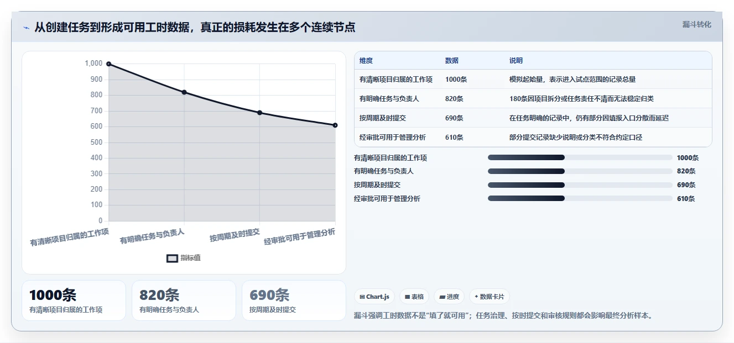Click x-axis label 有清晰项目归属的工作项
734x343 pixels.
tap(70, 236)
